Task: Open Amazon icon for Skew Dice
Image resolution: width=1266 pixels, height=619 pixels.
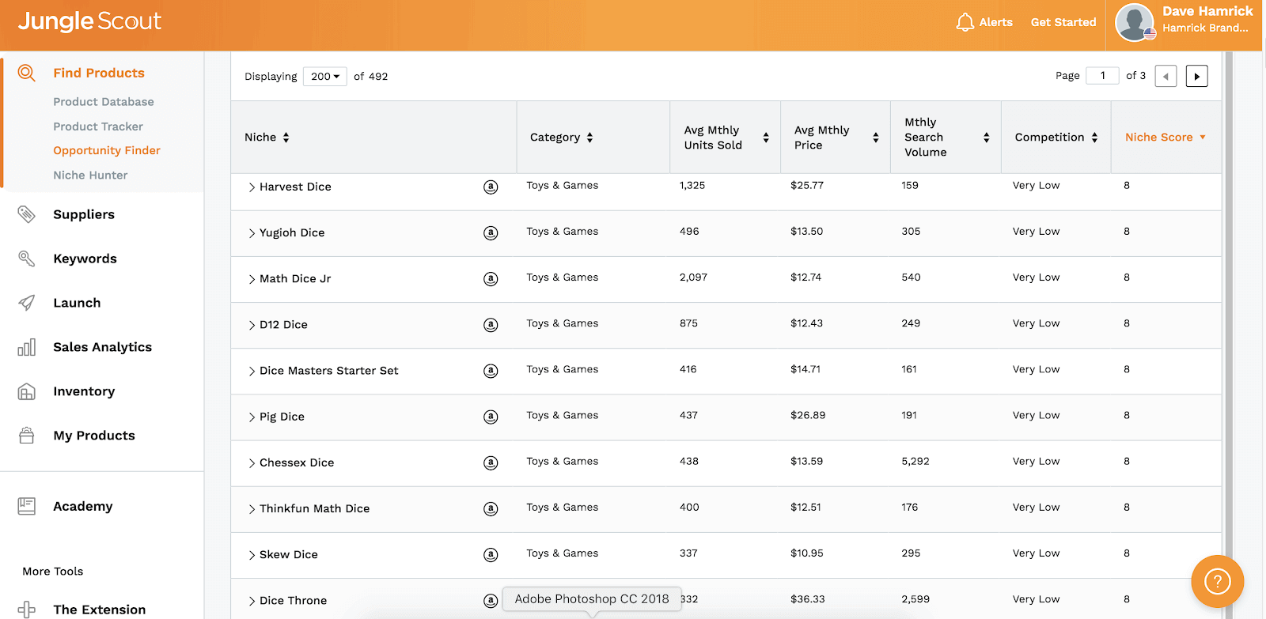Action: pyautogui.click(x=491, y=554)
